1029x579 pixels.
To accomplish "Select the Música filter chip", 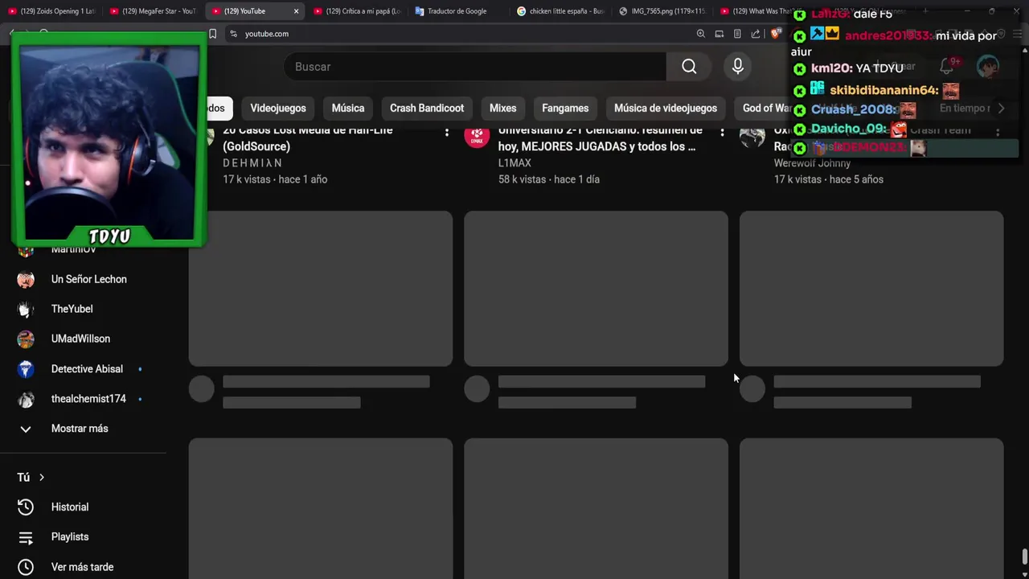I will [x=348, y=108].
